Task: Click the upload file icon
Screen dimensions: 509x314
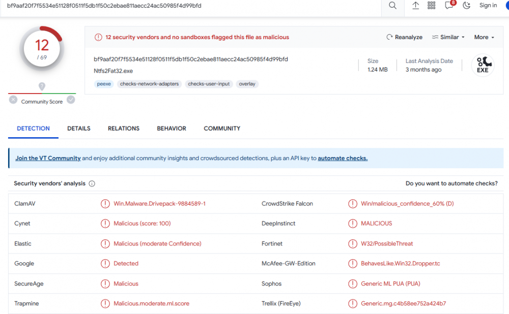Action: click(x=415, y=6)
